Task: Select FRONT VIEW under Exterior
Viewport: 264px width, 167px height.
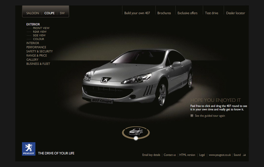Action: tap(41, 28)
